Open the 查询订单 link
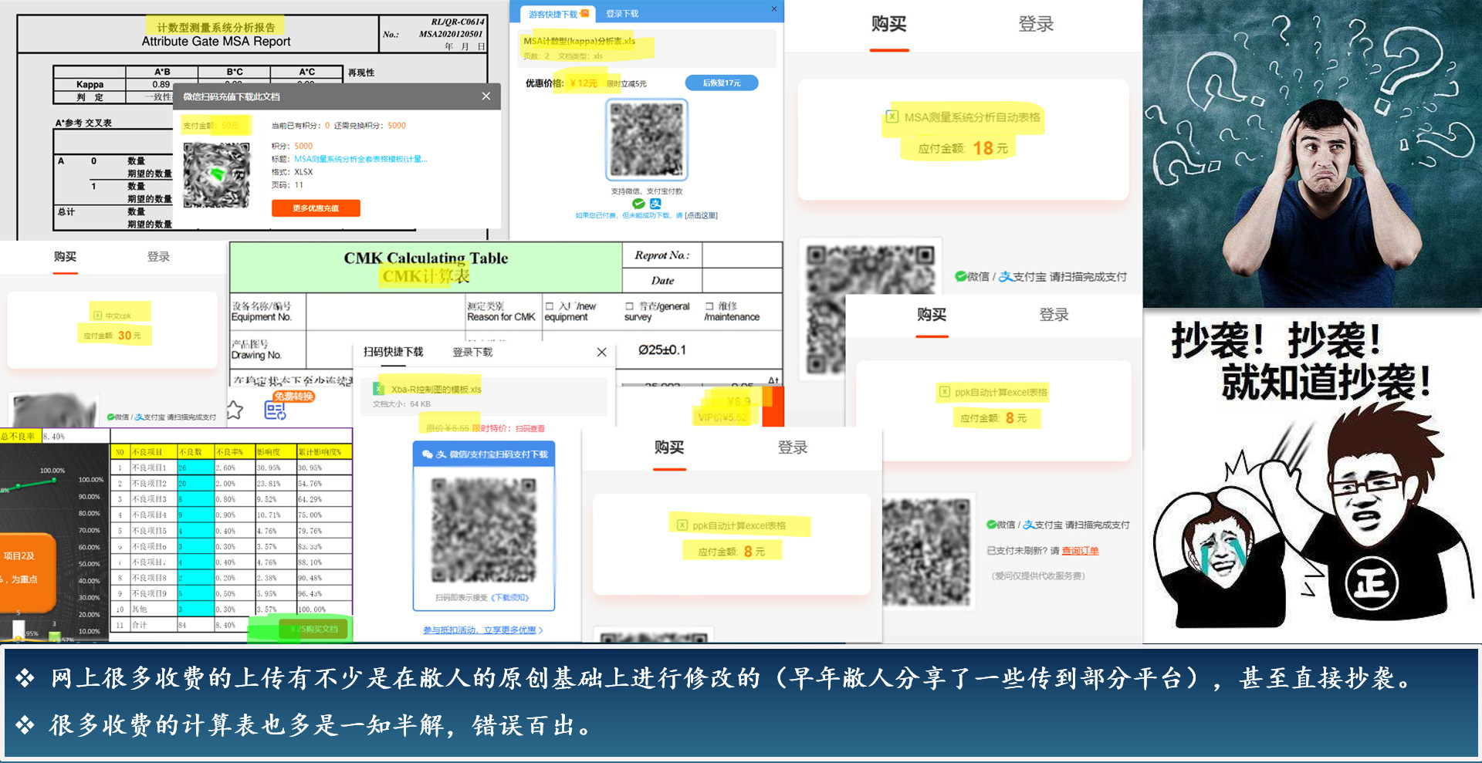Image resolution: width=1482 pixels, height=763 pixels. click(1080, 551)
